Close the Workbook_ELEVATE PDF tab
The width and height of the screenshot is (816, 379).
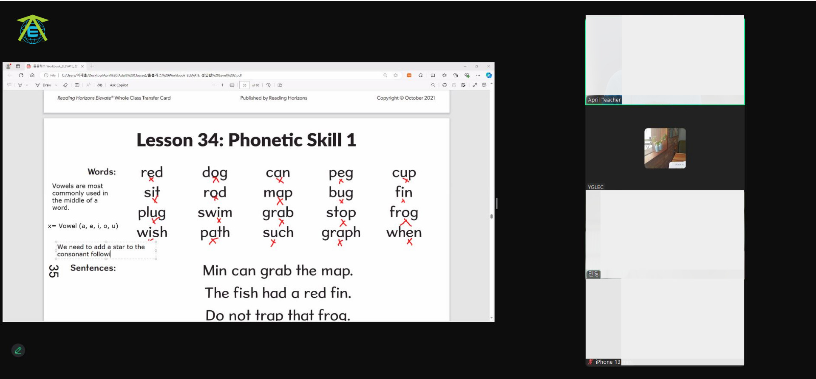[82, 66]
